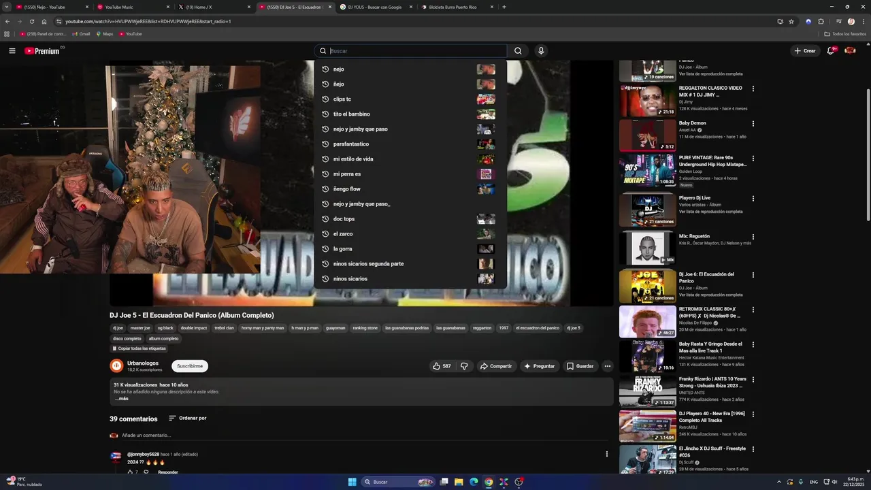The image size is (871, 490).
Task: Choose search suggestion 'ninos sicarios segunda parte'
Action: (410, 264)
